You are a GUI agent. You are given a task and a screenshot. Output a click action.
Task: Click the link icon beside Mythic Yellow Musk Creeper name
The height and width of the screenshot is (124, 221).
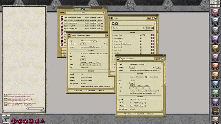click(69, 35)
